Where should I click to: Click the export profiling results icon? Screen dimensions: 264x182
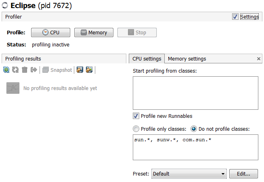point(80,70)
